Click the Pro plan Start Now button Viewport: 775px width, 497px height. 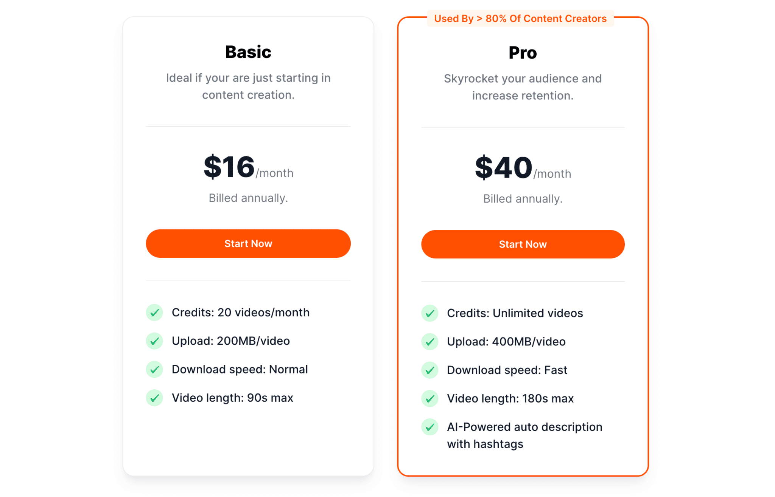click(x=522, y=244)
